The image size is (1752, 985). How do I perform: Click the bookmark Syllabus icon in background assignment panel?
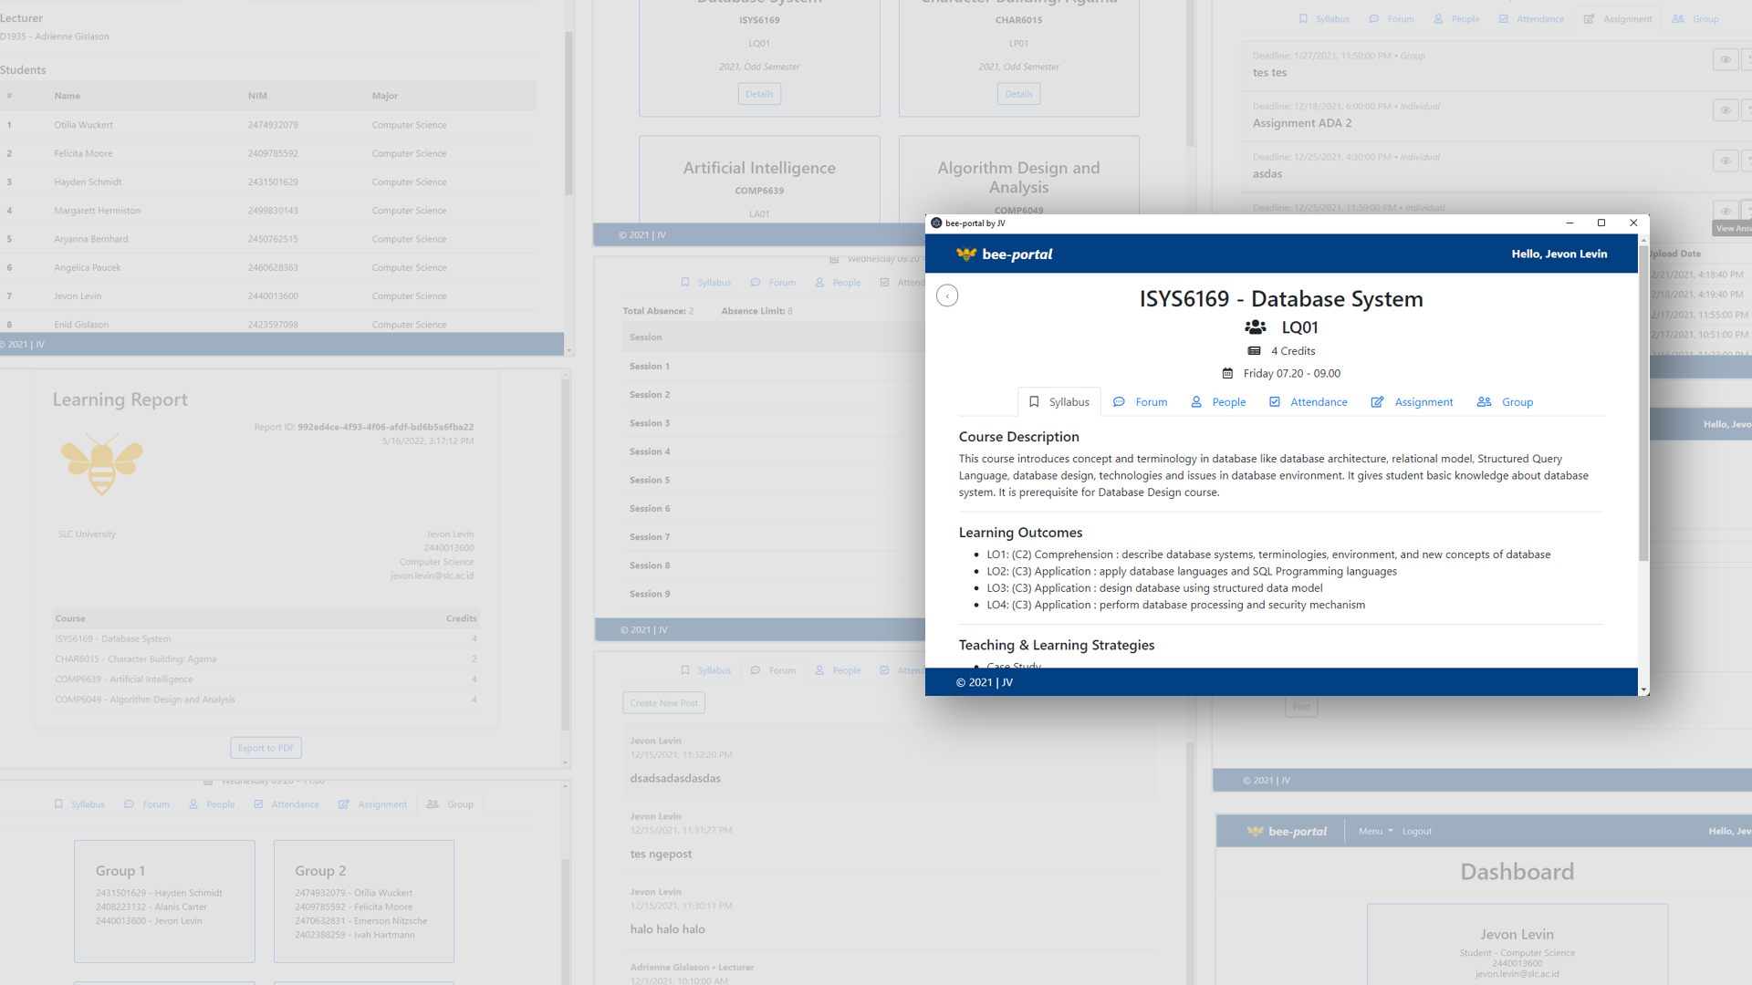1303,19
